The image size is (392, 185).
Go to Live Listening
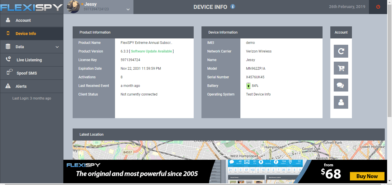[31, 60]
